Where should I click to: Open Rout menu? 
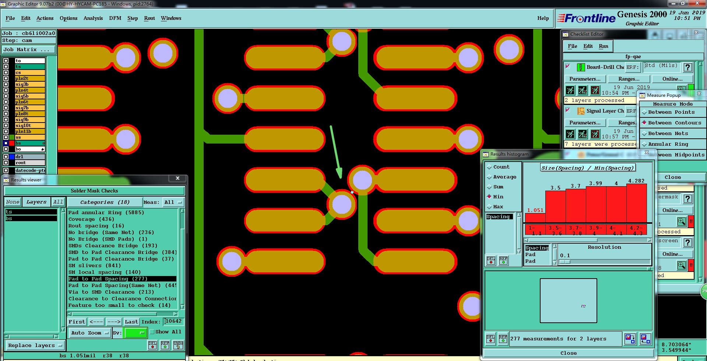pyautogui.click(x=150, y=18)
